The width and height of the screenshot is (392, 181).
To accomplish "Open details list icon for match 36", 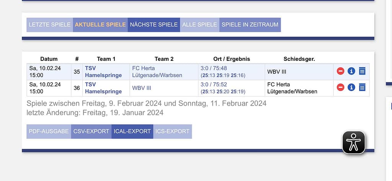I will coord(362,88).
